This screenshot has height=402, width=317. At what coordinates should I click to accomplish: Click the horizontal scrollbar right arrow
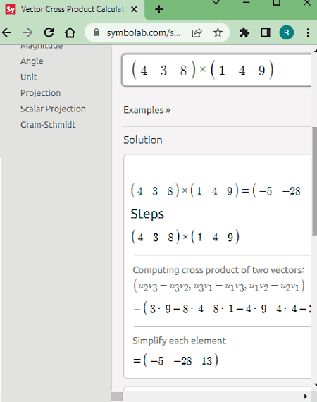click(x=305, y=396)
